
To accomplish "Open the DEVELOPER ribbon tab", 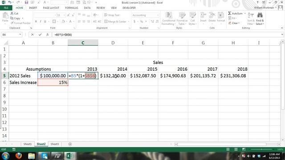I will [x=129, y=8].
